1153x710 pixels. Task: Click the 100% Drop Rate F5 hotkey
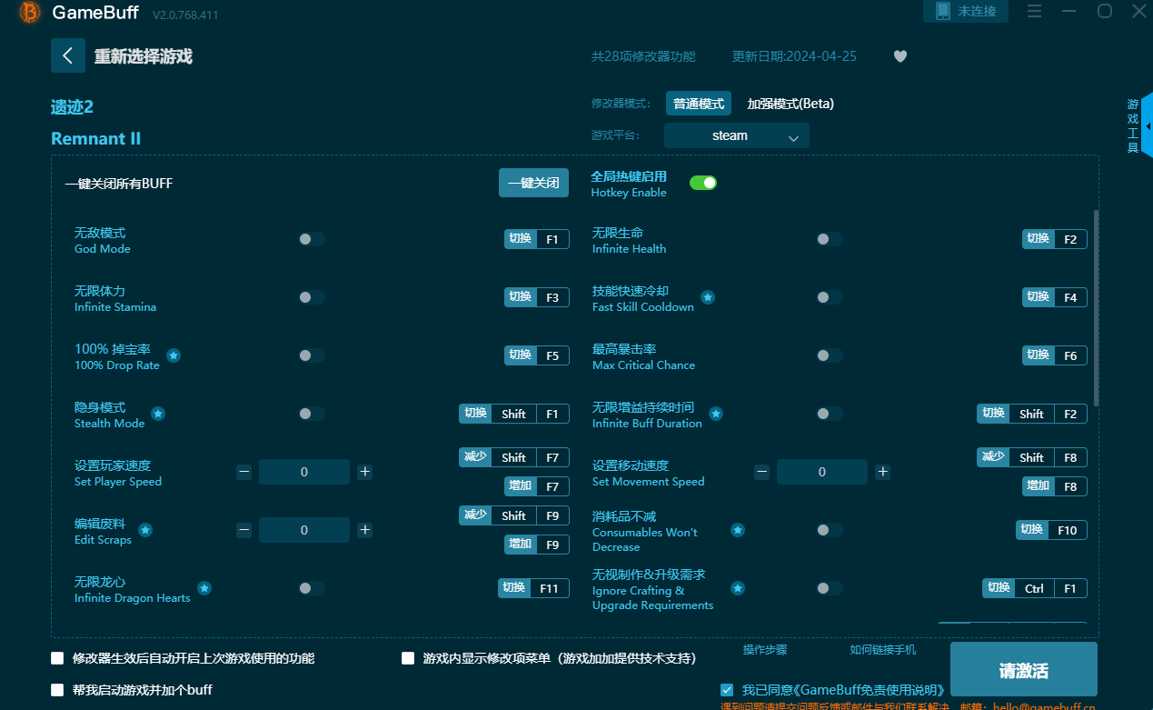coord(537,355)
